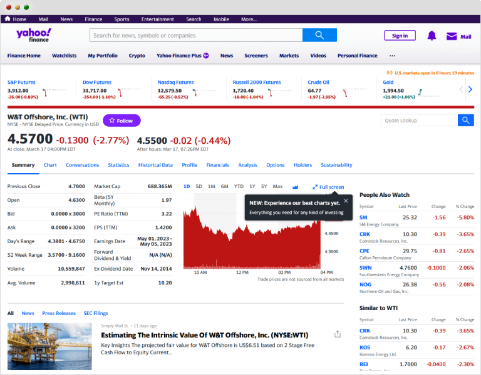The image size is (481, 375).
Task: Click the Sign in button
Action: click(x=400, y=36)
